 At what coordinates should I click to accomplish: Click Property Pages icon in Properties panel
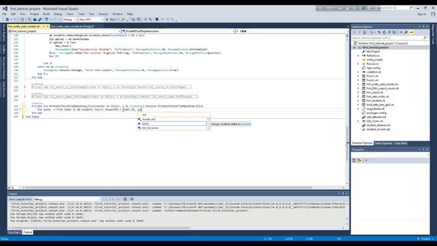(366, 161)
